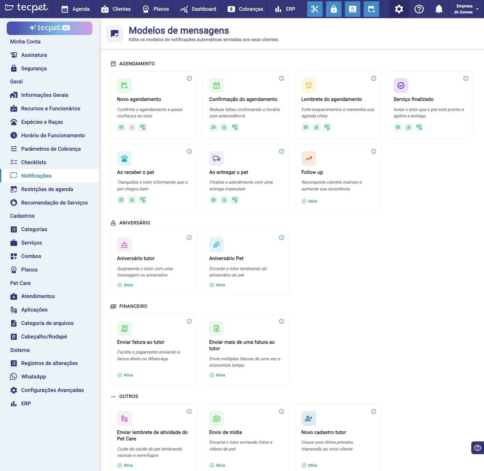The width and height of the screenshot is (484, 471).
Task: Expand the Empresa do Gomes account dropdown
Action: tap(467, 9)
